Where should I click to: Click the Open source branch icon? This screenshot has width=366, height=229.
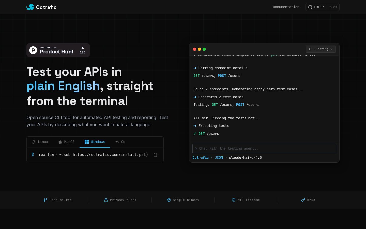click(45, 200)
